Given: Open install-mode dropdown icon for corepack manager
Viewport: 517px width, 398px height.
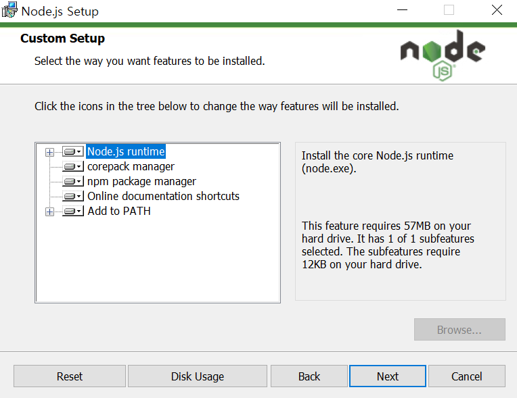Looking at the screenshot, I should click(73, 167).
